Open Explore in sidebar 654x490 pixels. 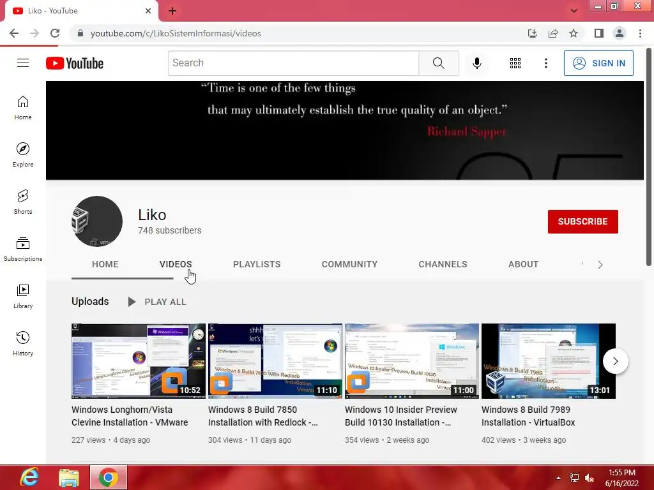23,155
